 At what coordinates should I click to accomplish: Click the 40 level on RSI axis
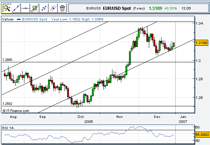point(197,141)
